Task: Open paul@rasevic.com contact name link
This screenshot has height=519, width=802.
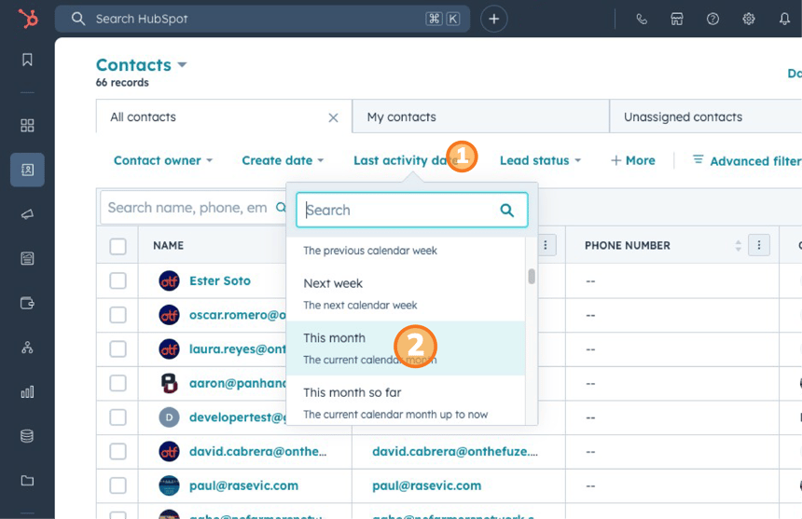Action: [x=243, y=485]
